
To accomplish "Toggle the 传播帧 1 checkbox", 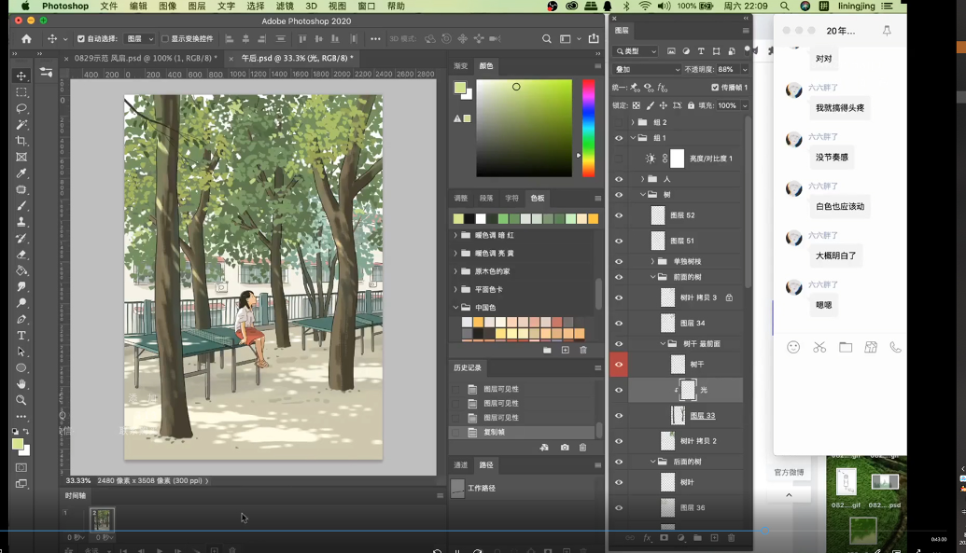I will pyautogui.click(x=715, y=88).
